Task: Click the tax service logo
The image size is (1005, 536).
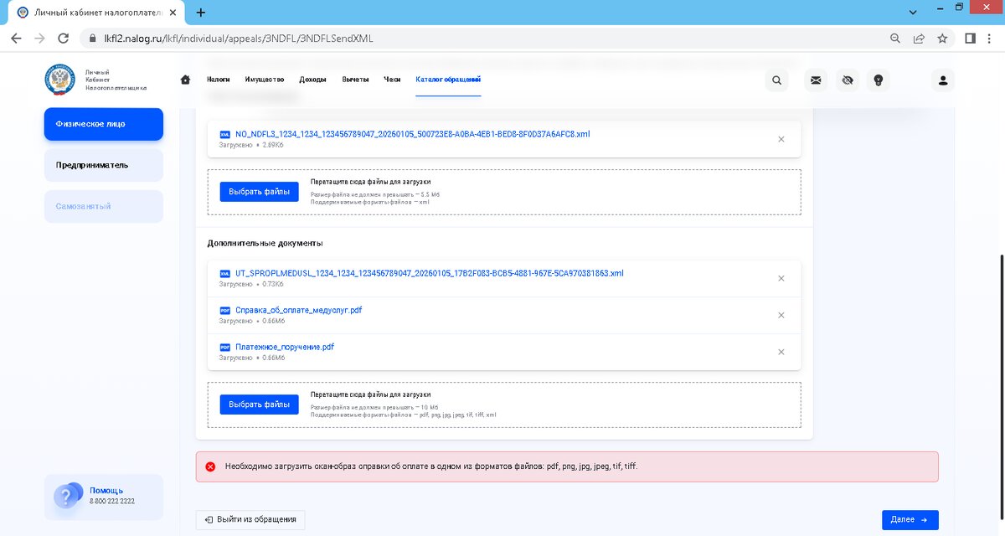Action: point(59,80)
